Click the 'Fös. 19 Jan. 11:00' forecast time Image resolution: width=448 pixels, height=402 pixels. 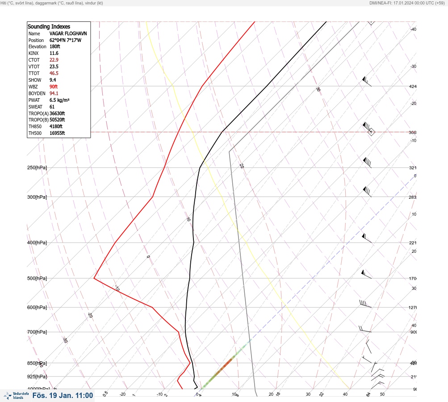tap(63, 395)
